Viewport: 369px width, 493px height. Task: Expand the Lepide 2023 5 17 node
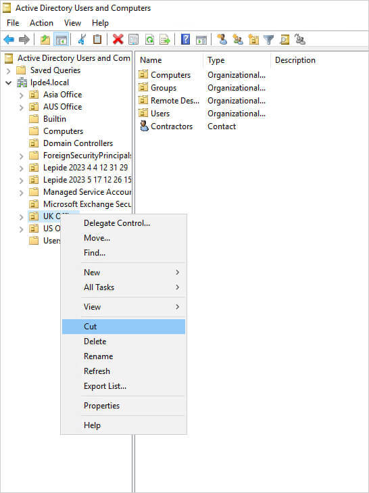coord(22,181)
